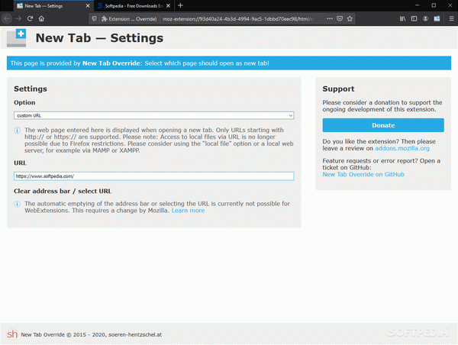
Task: Click the Donate button
Action: (x=383, y=125)
